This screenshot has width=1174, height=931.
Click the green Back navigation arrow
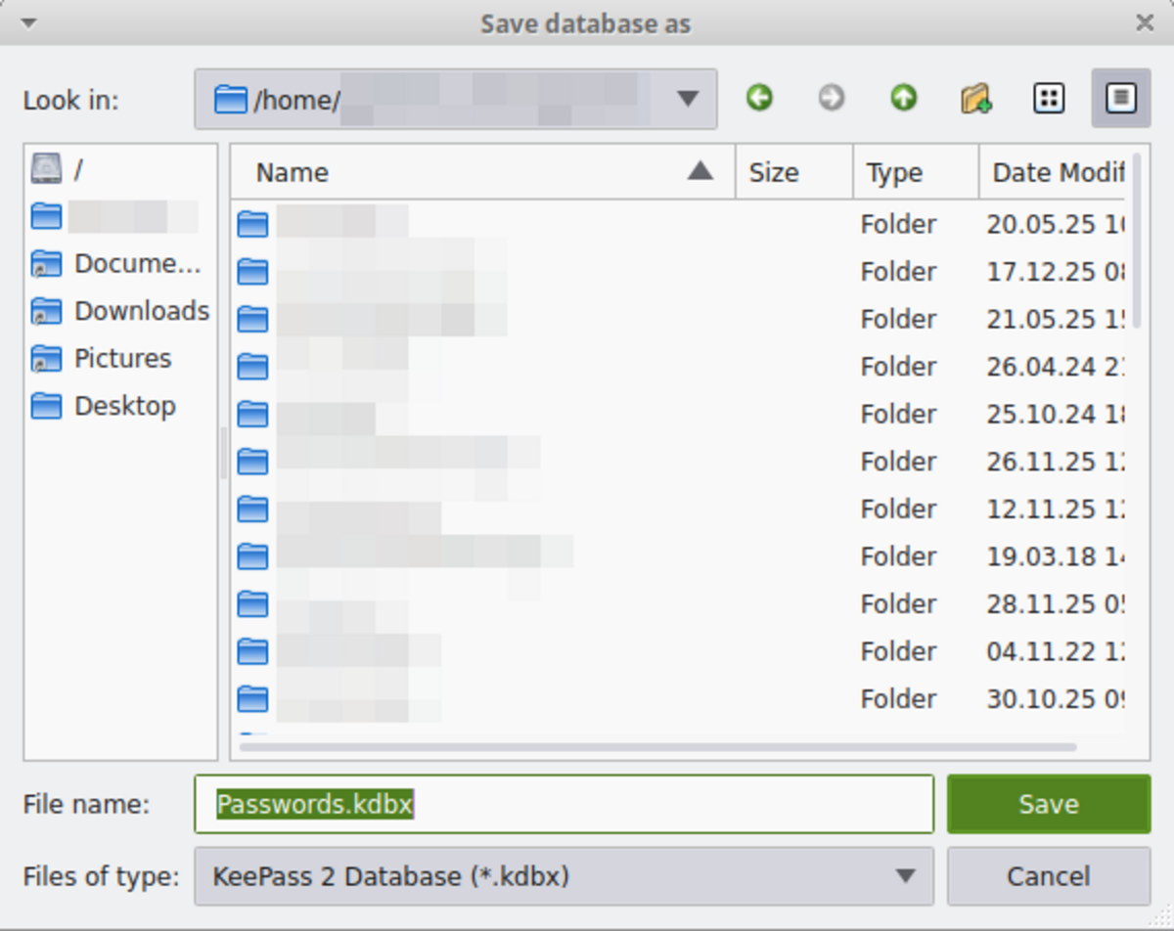(759, 98)
